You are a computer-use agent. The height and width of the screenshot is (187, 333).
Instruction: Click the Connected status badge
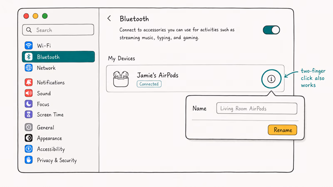149,84
